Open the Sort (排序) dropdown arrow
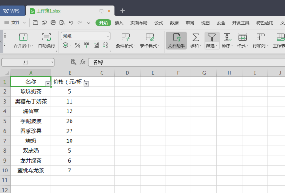Image resolution: width=285 pixels, height=193 pixels. click(x=232, y=45)
